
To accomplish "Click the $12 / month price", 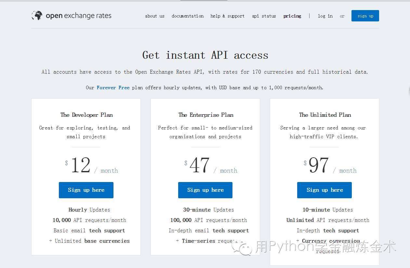I will point(91,165).
